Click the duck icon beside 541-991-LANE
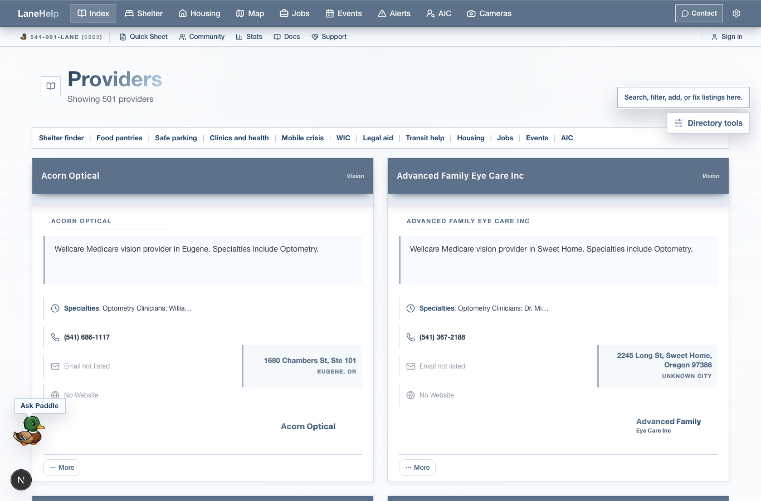The height and width of the screenshot is (501, 761). tap(23, 37)
